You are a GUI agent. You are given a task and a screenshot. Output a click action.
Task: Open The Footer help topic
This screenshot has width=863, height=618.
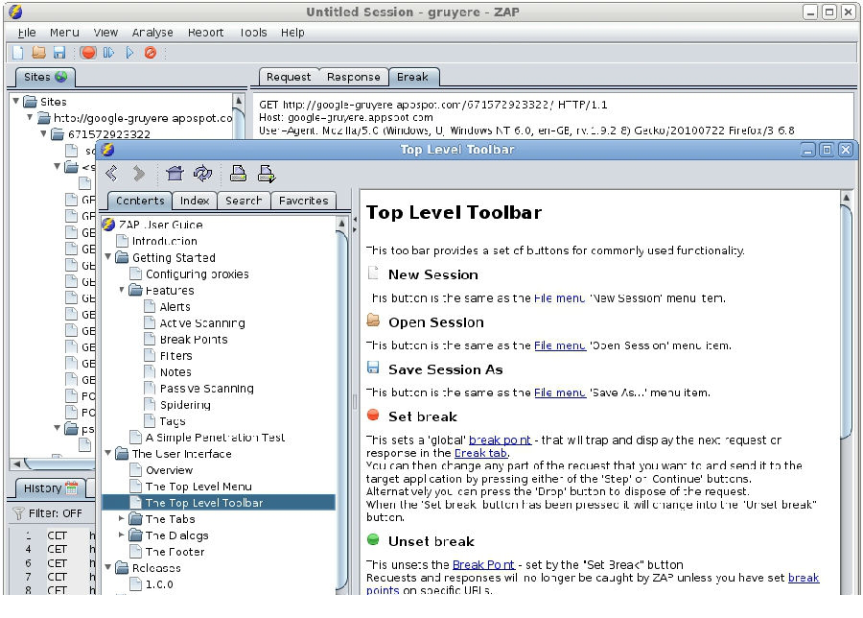[175, 552]
